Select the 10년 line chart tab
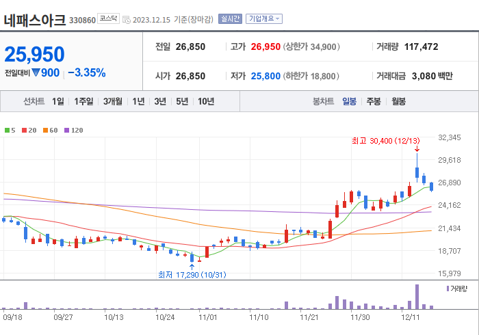The height and width of the screenshot is (335, 479). pyautogui.click(x=206, y=101)
